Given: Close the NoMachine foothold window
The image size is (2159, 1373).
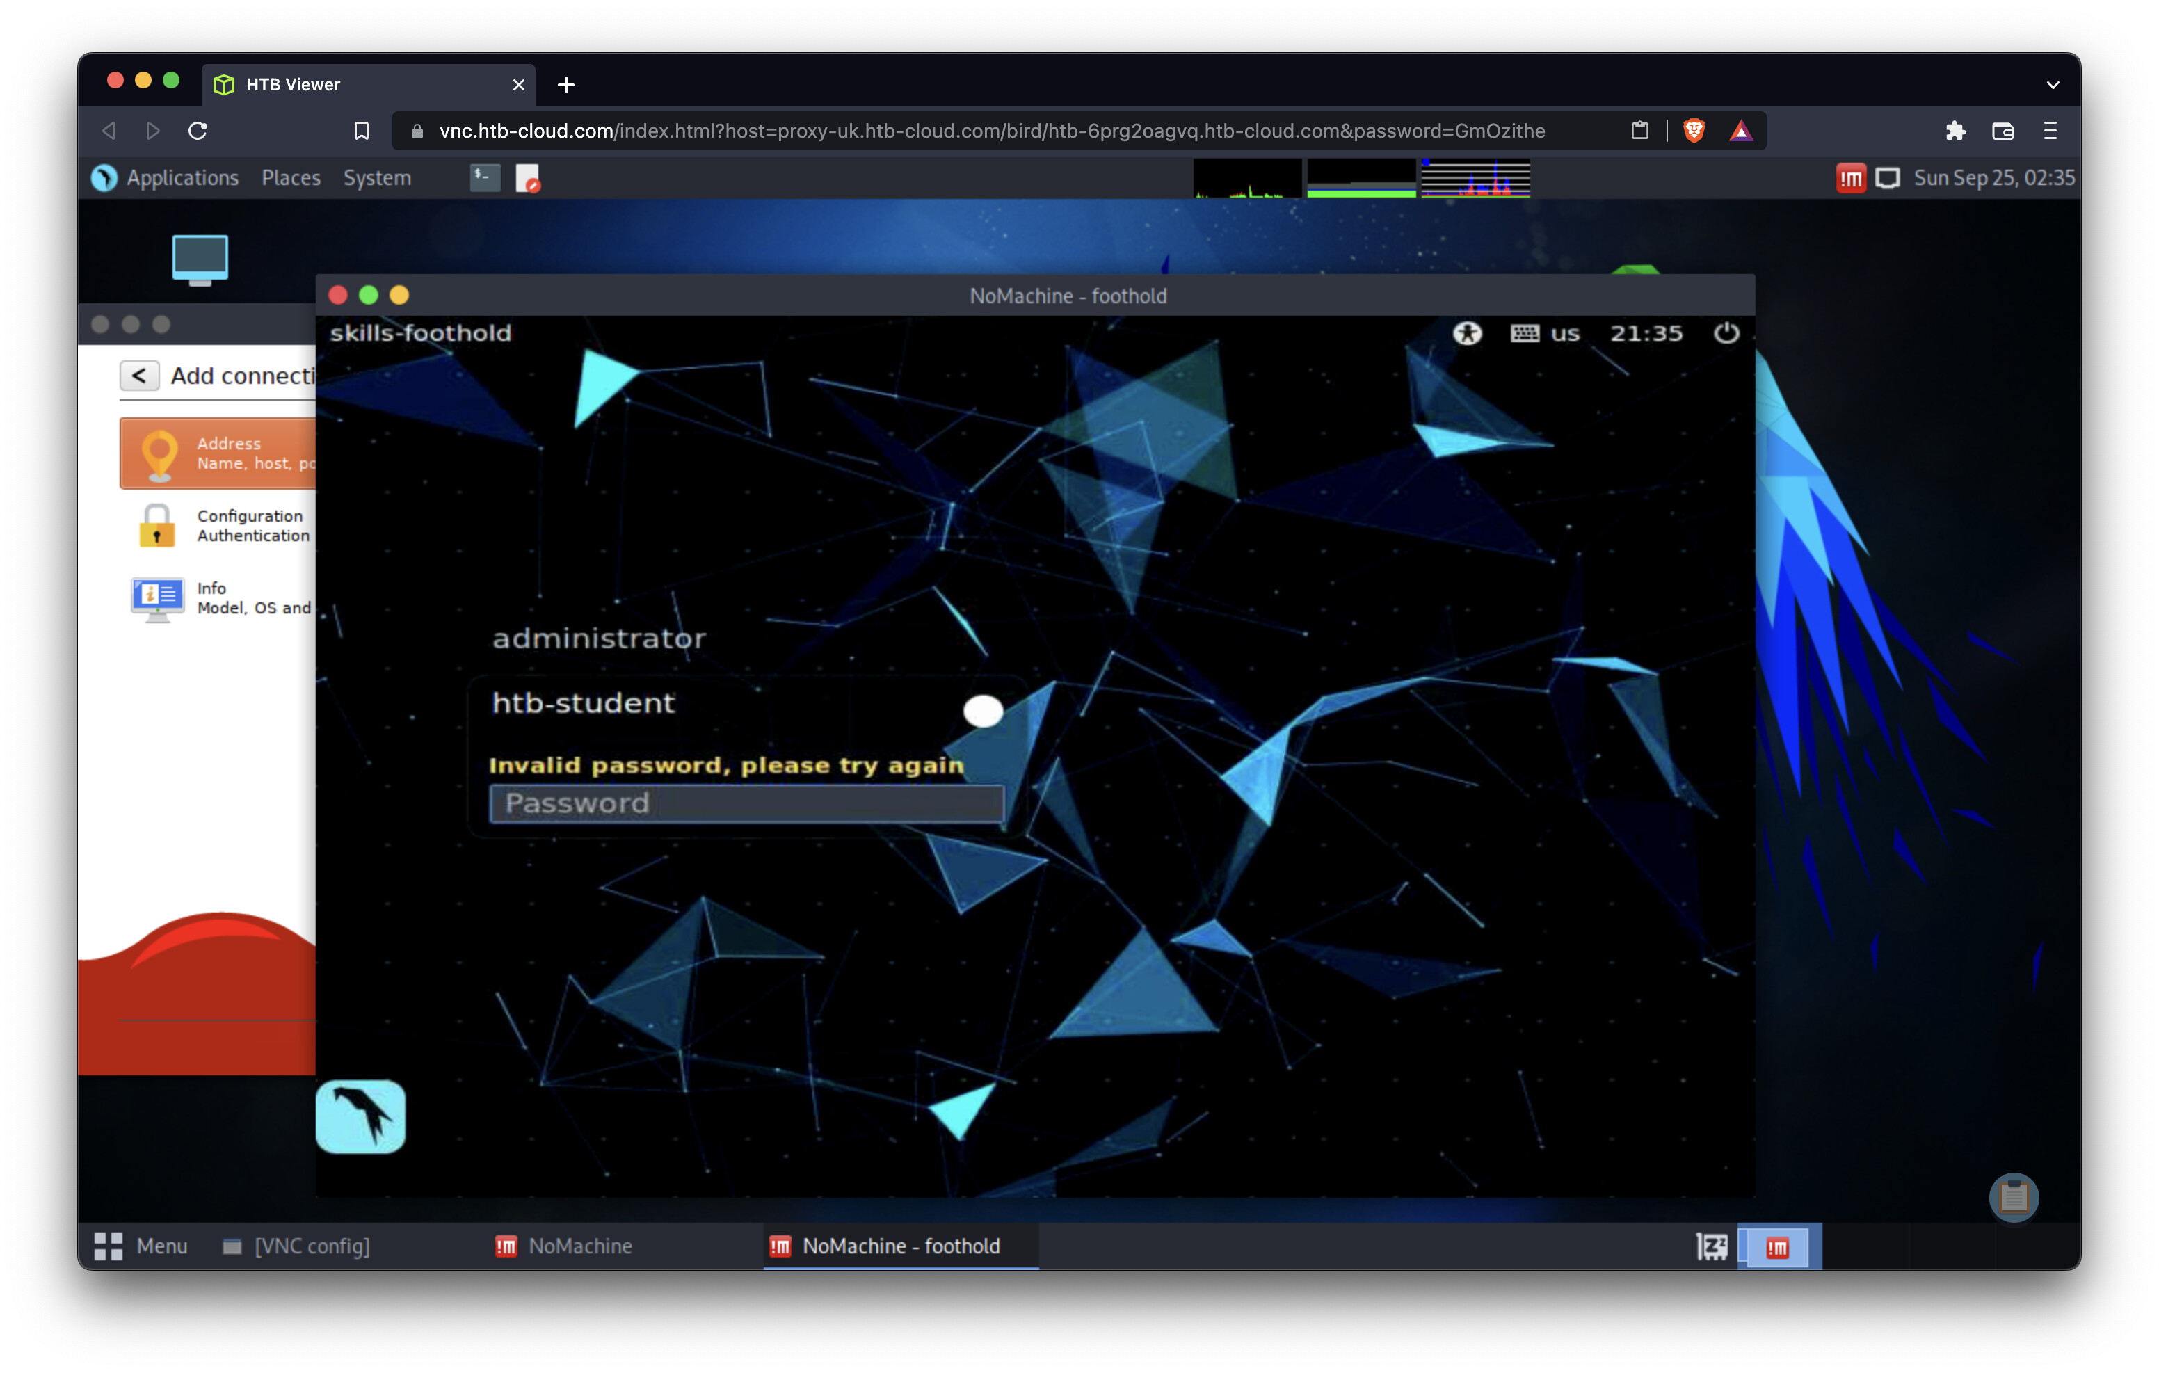Looking at the screenshot, I should click(x=338, y=295).
